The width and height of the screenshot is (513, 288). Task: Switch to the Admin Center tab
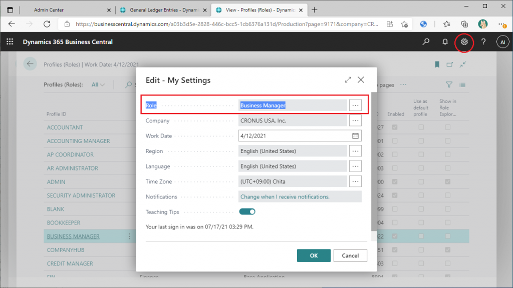point(49,10)
